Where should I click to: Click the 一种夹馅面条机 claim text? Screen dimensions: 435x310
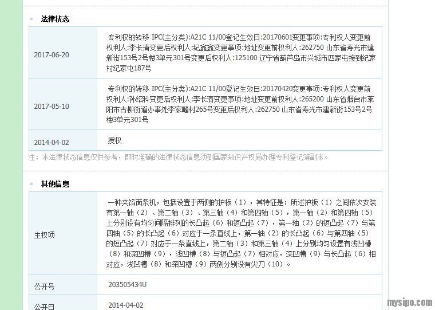pyautogui.click(x=240, y=233)
